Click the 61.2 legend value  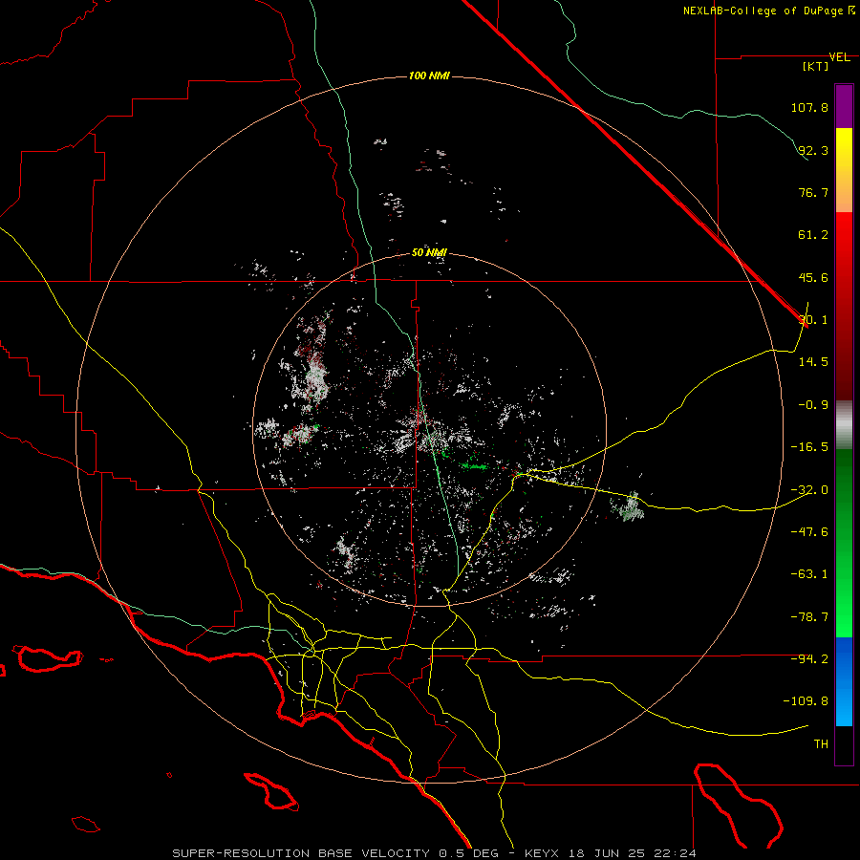(813, 235)
